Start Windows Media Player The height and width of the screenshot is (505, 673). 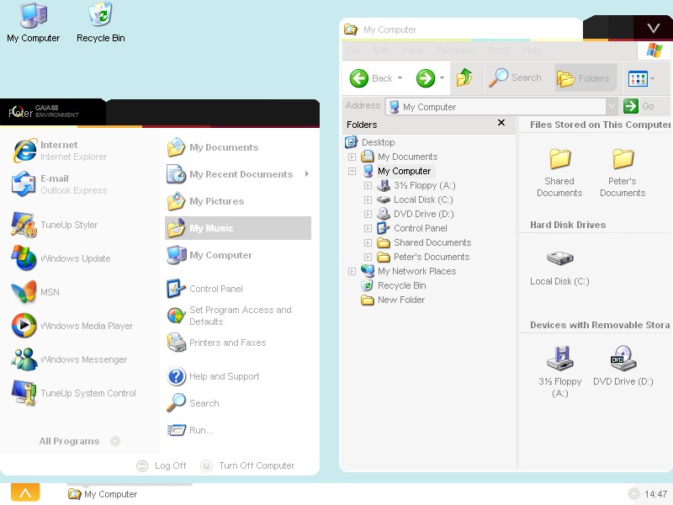point(72,326)
